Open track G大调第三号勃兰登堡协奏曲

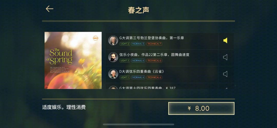152,38
